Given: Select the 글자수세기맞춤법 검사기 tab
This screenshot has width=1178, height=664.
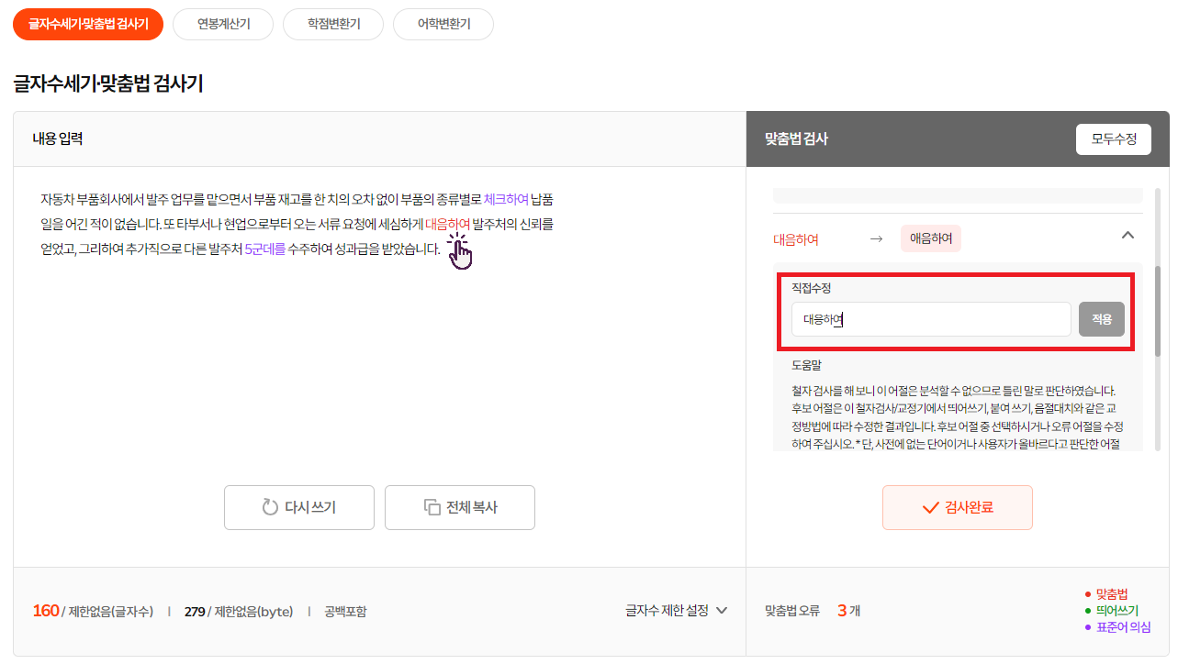Looking at the screenshot, I should [87, 26].
